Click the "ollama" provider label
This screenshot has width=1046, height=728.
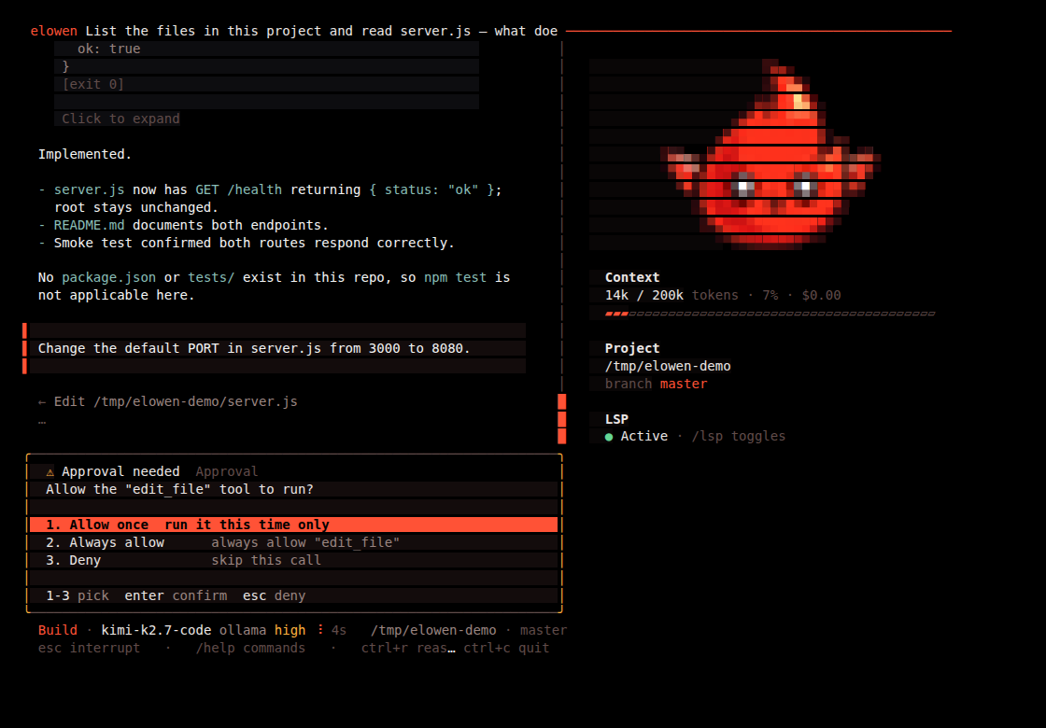[243, 630]
